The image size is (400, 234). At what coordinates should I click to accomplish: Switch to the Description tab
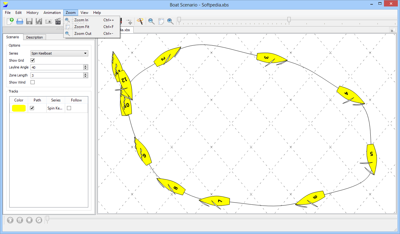35,37
